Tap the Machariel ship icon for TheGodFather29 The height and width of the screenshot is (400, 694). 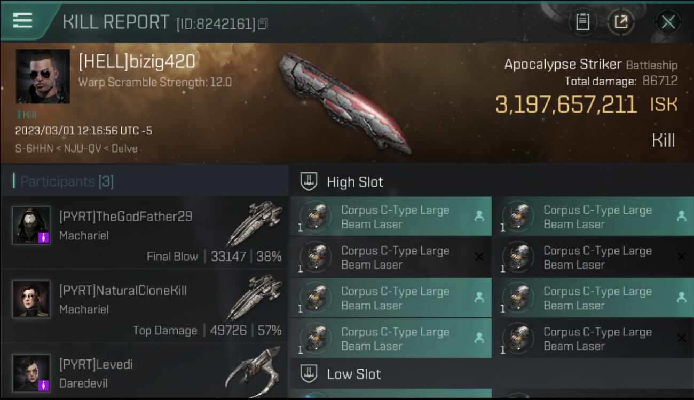(254, 225)
